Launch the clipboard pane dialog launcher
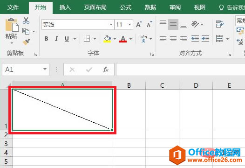Image resolution: width=245 pixels, height=168 pixels. (x=35, y=54)
